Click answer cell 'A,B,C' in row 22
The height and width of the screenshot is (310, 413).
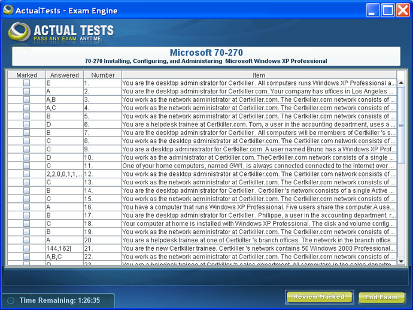65,257
